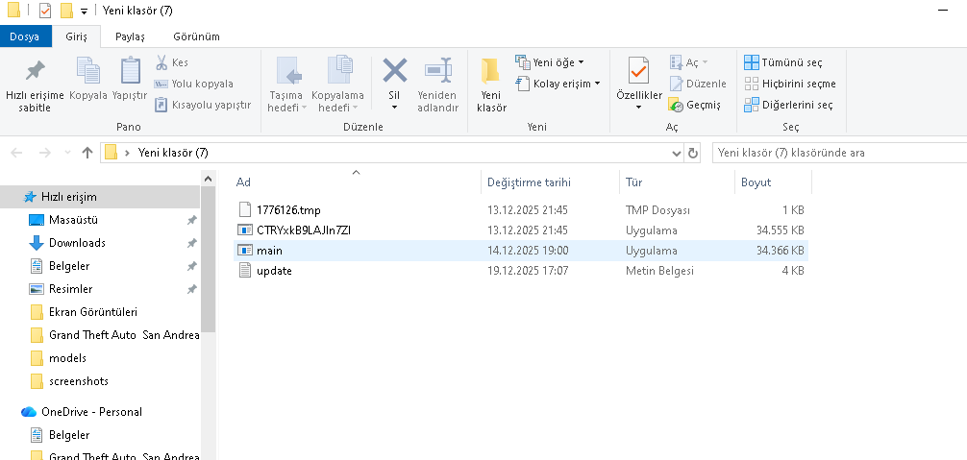The width and height of the screenshot is (967, 460).
Task: Open the Özellikler properties icon
Action: (x=639, y=71)
